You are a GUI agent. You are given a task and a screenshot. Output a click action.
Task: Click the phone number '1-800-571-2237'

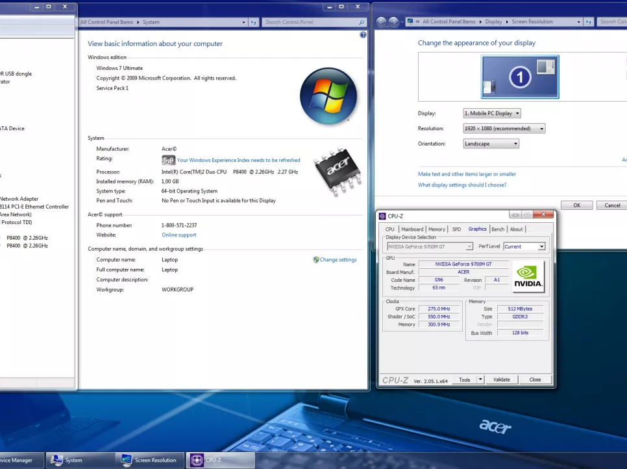pos(179,225)
